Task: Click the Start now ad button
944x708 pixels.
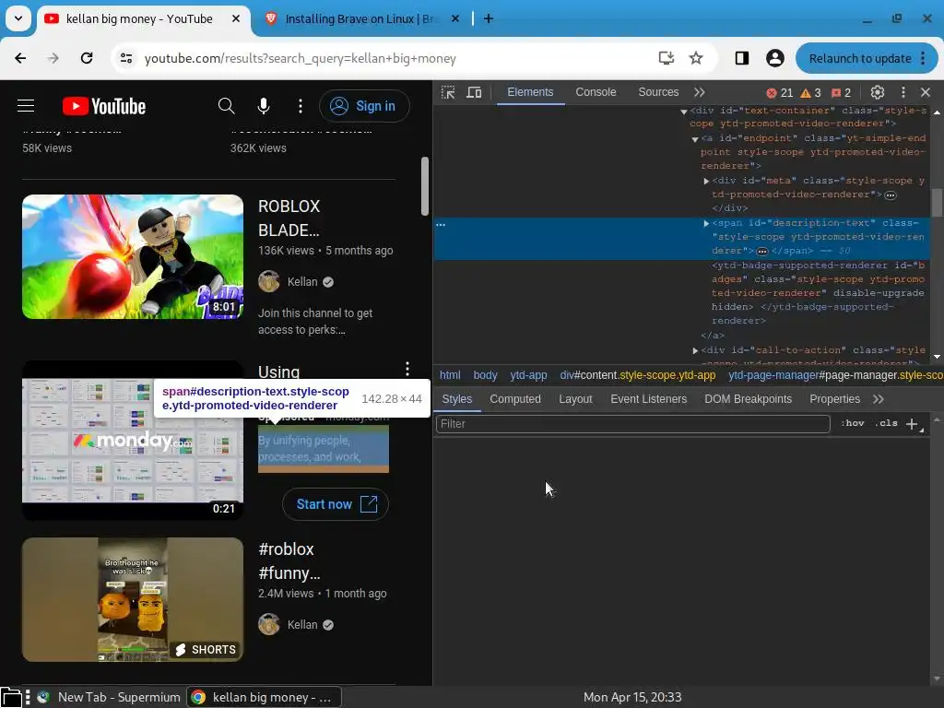Action: click(336, 504)
